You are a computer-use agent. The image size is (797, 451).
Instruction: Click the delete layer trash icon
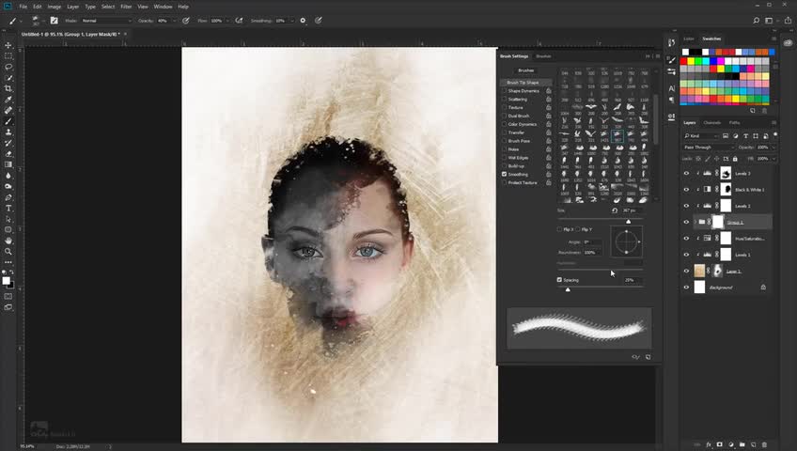(x=764, y=444)
